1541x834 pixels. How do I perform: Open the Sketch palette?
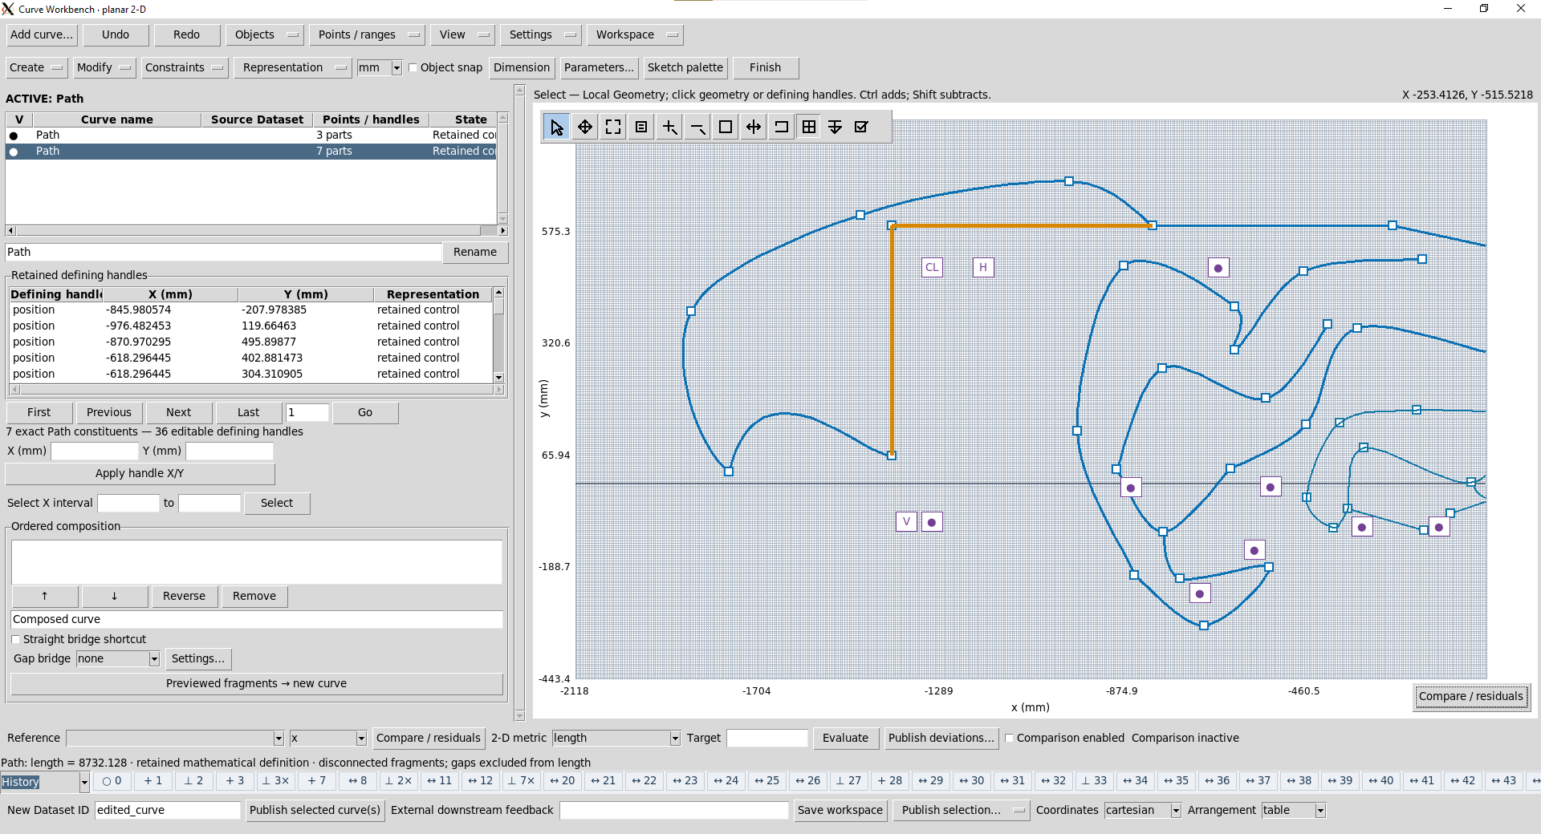(685, 68)
